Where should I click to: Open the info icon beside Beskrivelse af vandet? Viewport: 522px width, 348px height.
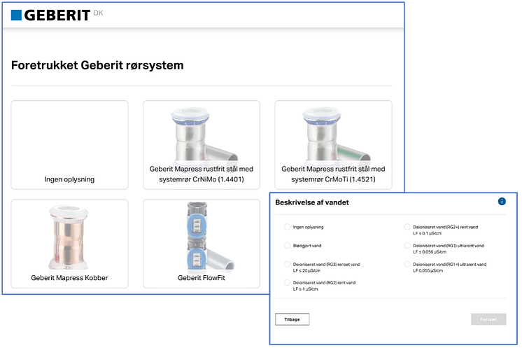click(502, 202)
